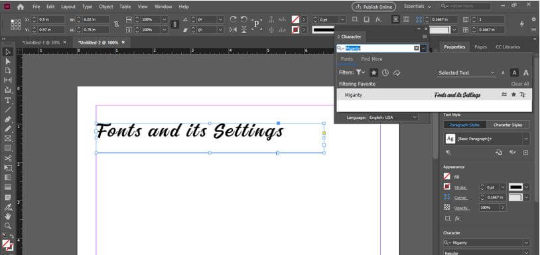Select the Page tool
The height and width of the screenshot is (255, 540).
click(8, 70)
